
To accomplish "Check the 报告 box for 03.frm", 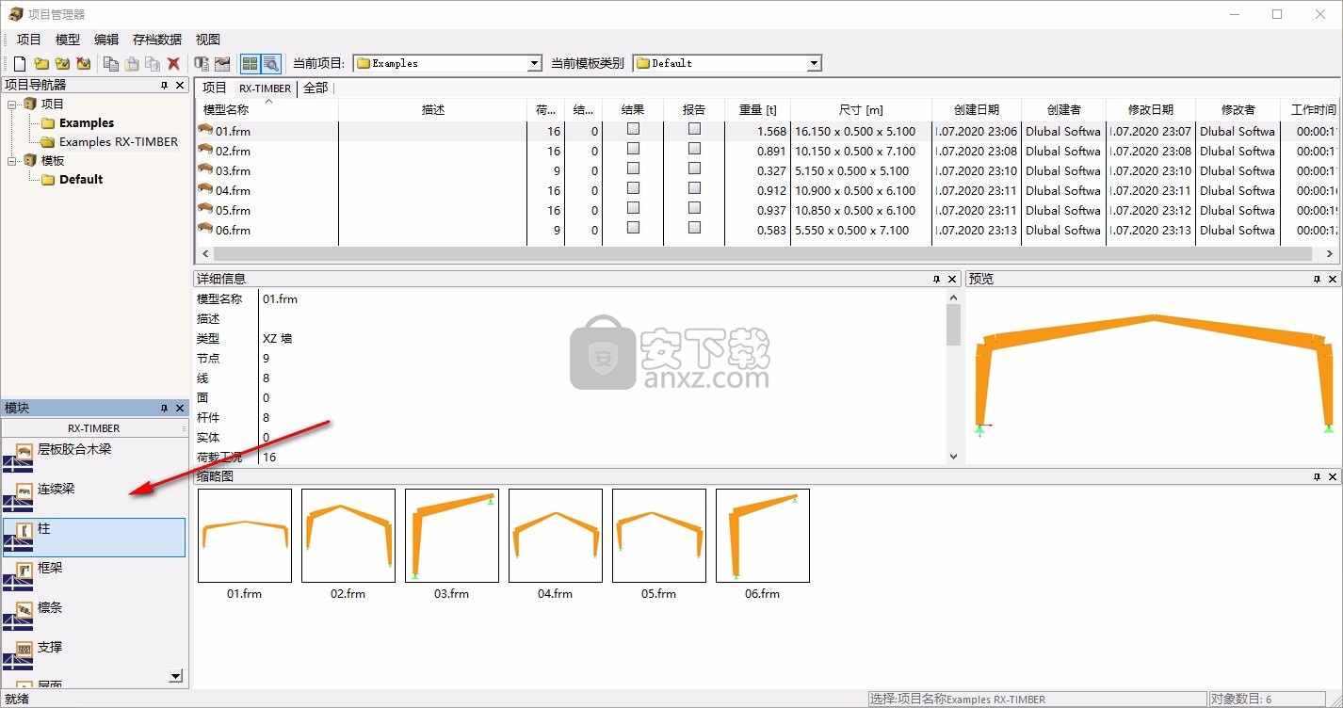I will pos(694,168).
